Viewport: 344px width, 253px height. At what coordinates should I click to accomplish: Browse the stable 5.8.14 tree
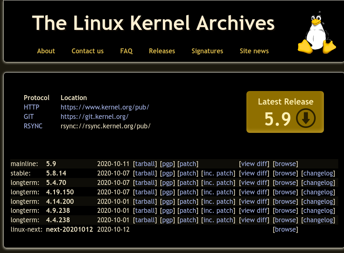[x=285, y=173]
